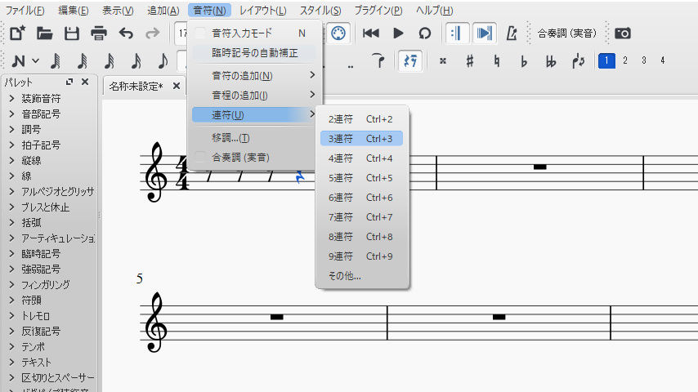Switch to the 名称未設定* tab
This screenshot has height=392, width=698.
click(136, 87)
